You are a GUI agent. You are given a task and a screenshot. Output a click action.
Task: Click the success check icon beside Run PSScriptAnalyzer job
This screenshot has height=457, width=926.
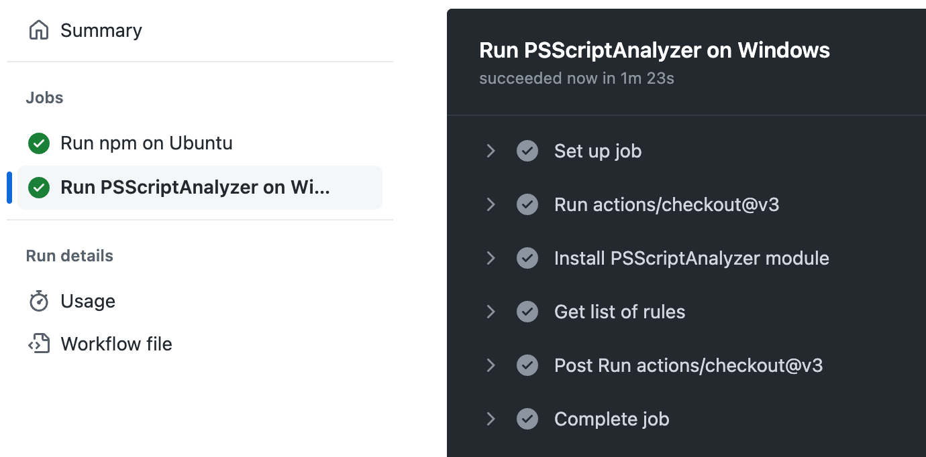39,188
